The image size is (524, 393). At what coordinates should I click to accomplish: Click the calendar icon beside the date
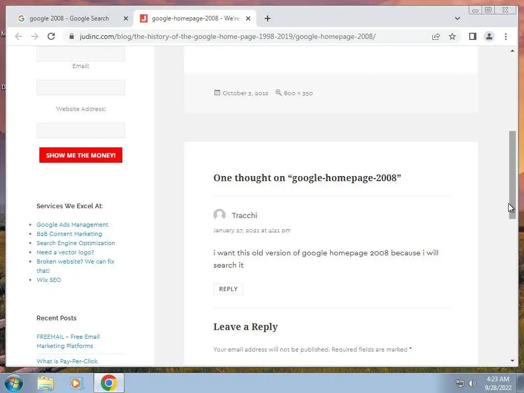(x=217, y=93)
